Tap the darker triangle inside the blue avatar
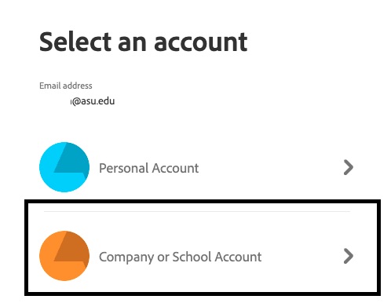Viewport: 391px width, 303px height. click(71, 159)
